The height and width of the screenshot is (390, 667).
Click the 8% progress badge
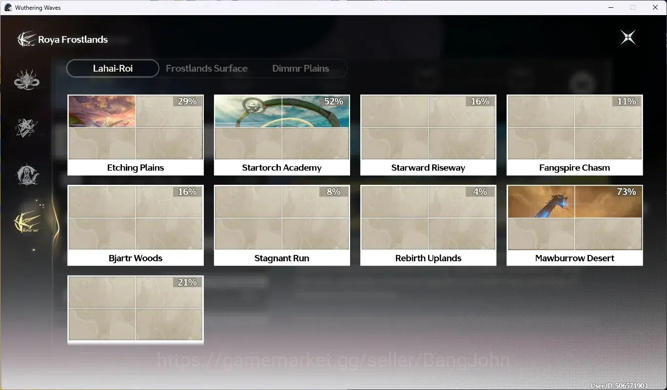click(x=333, y=192)
